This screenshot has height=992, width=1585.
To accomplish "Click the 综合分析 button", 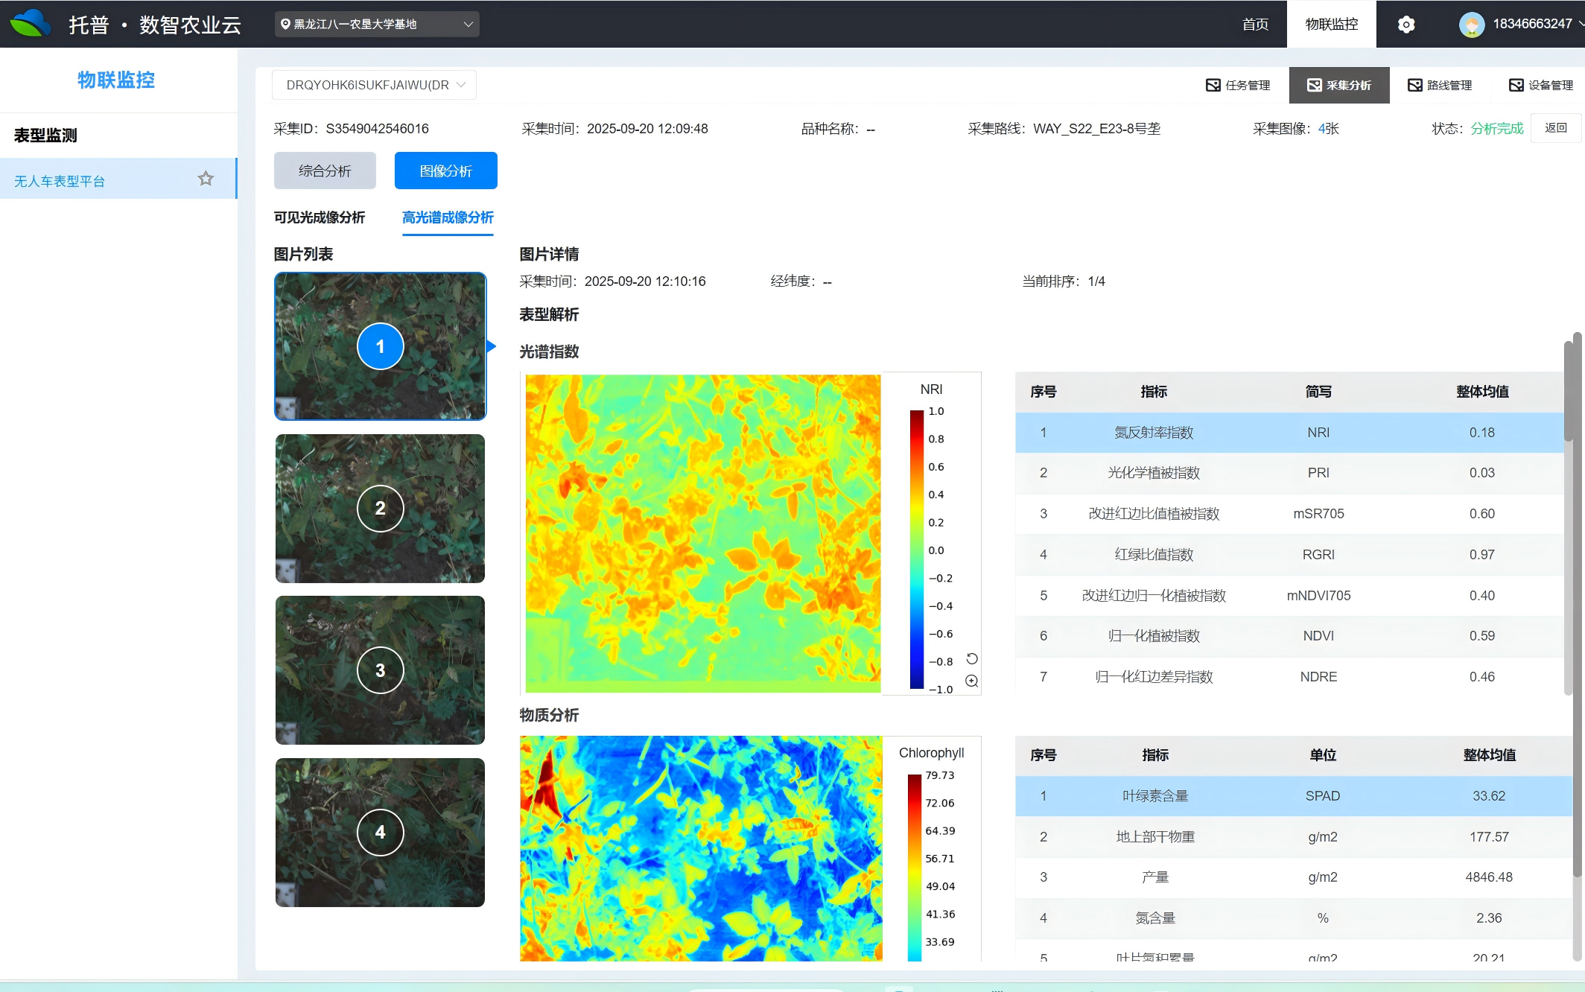I will pyautogui.click(x=325, y=171).
